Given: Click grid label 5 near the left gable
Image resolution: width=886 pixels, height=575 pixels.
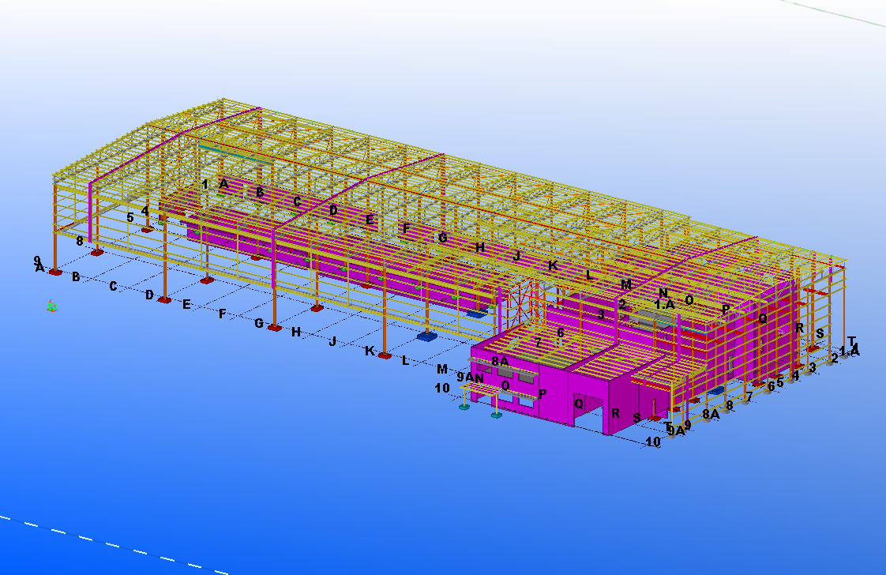Looking at the screenshot, I should click(x=130, y=217).
